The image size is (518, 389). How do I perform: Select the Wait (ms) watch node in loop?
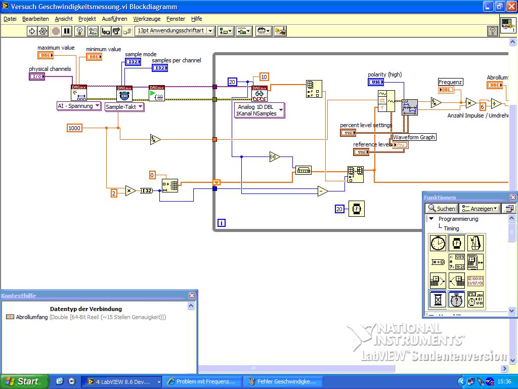click(357, 209)
